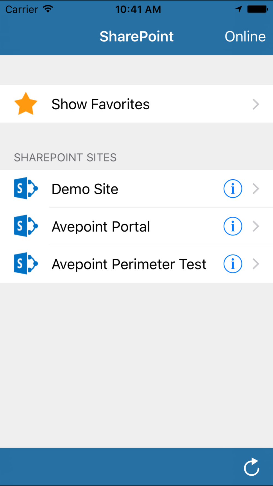Image resolution: width=273 pixels, height=486 pixels.
Task: Expand Avepoint Portal using its chevron arrow
Action: pos(256,226)
